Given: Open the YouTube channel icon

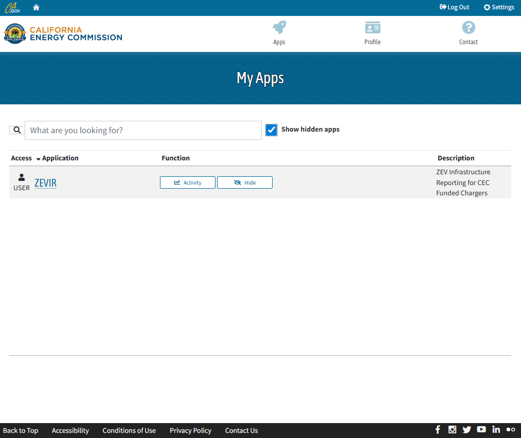Looking at the screenshot, I should pyautogui.click(x=481, y=430).
